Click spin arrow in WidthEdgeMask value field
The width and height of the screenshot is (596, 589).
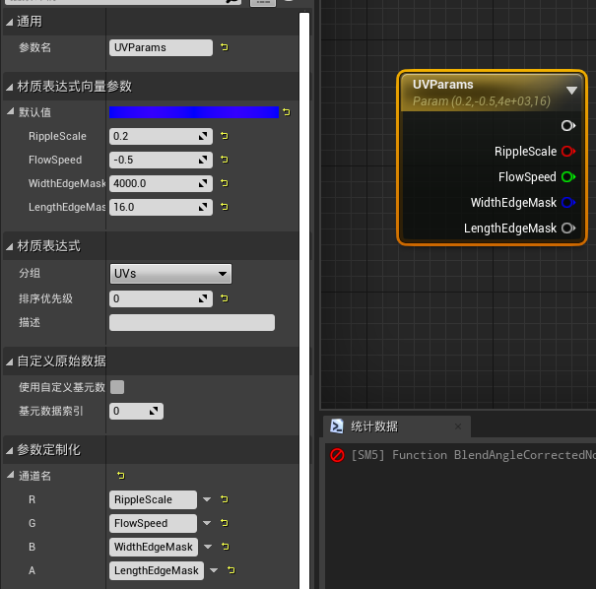(203, 183)
